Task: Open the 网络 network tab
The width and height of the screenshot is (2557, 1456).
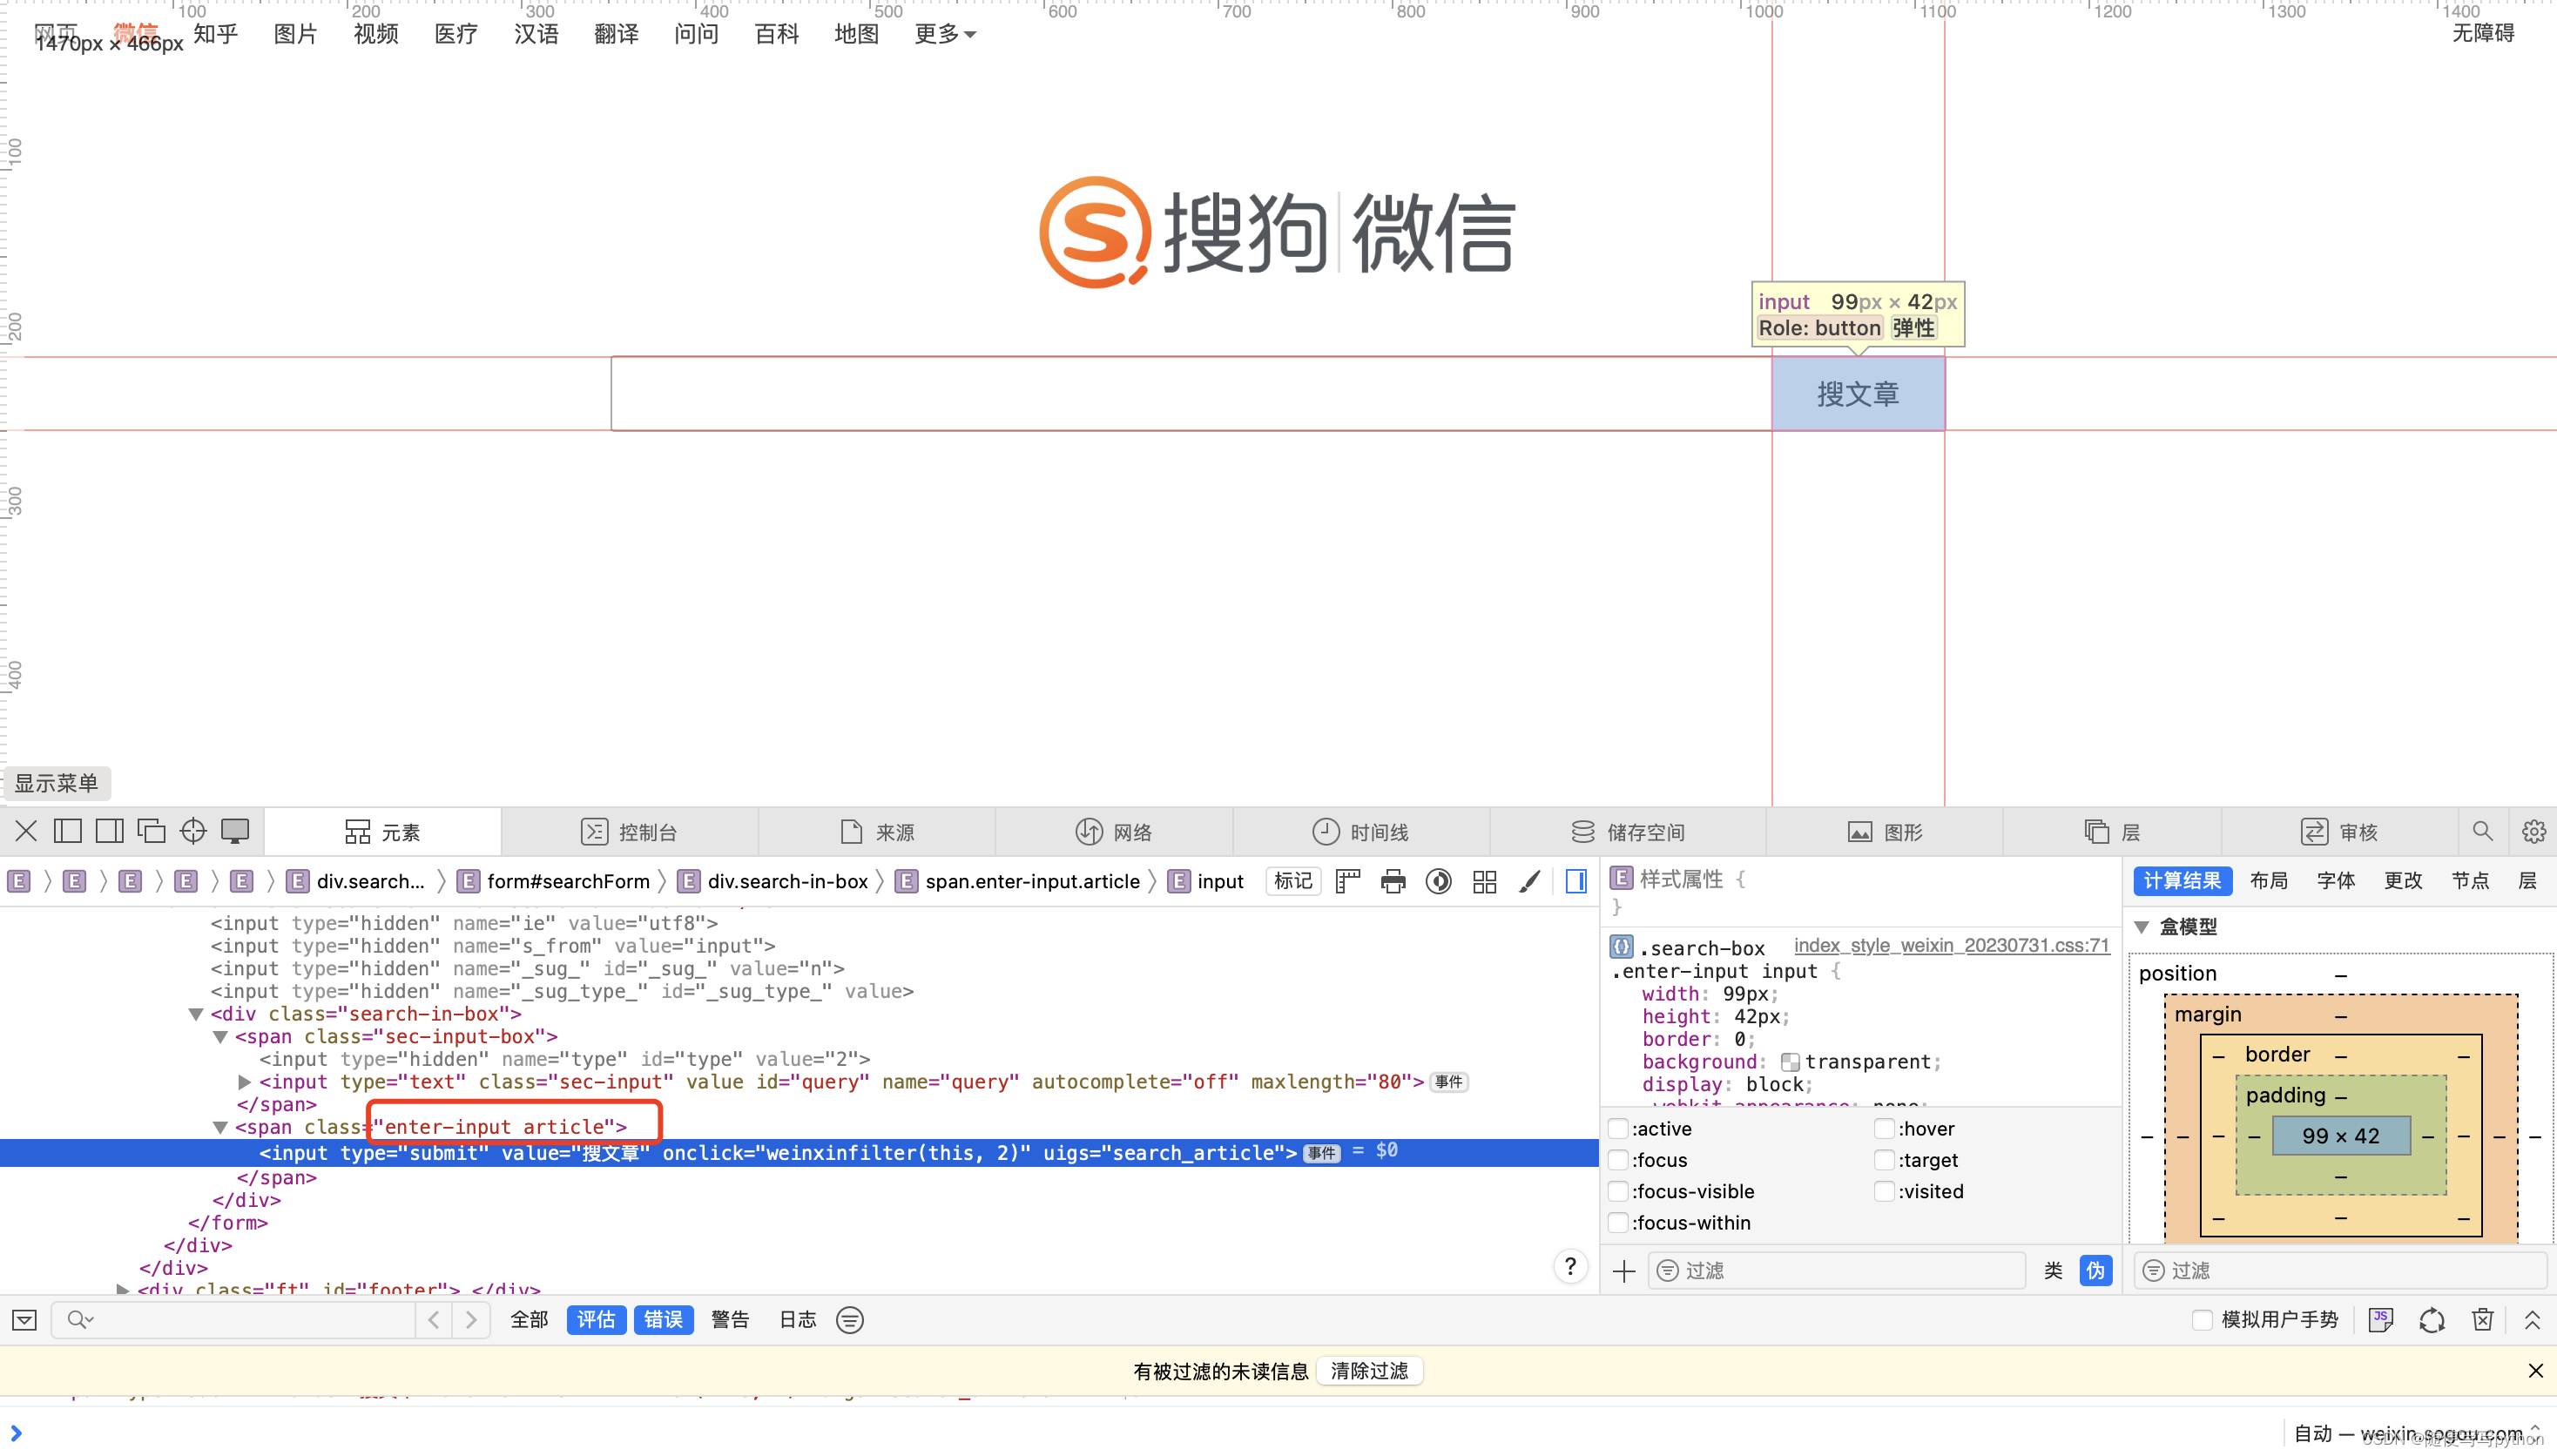Action: pos(1113,832)
